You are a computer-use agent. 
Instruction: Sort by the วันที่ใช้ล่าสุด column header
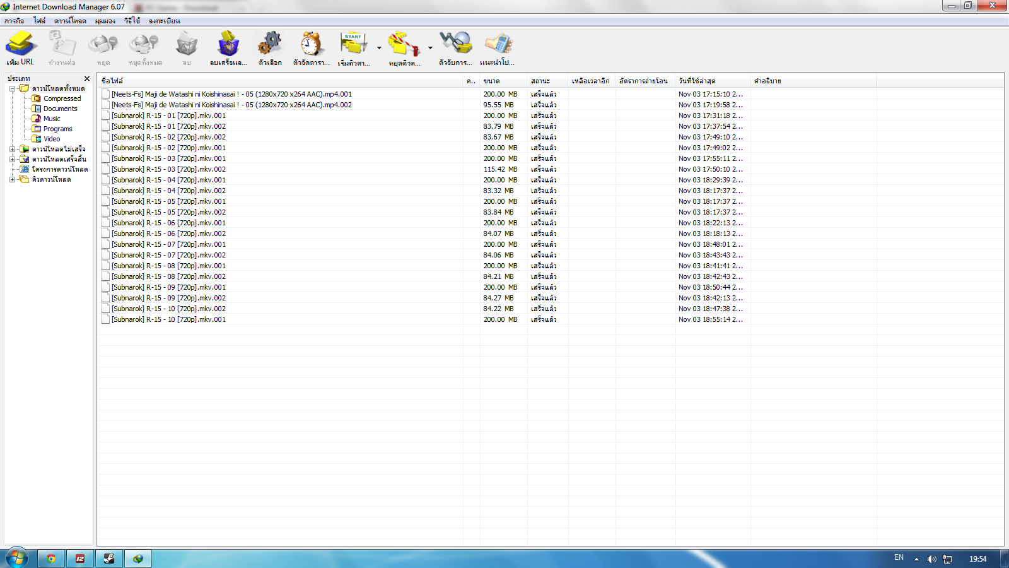coord(713,81)
